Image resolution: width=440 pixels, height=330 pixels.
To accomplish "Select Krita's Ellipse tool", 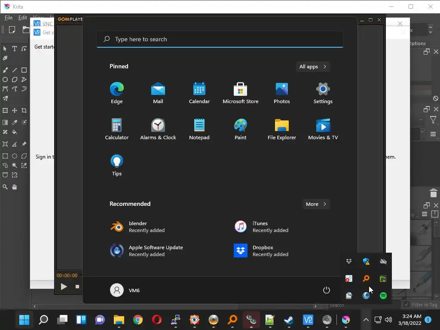I will point(5,79).
